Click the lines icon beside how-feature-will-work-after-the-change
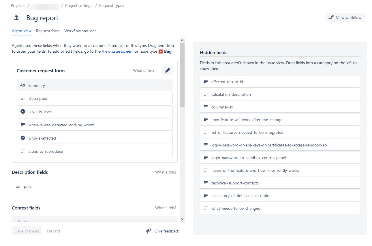372x246 pixels. [206, 120]
